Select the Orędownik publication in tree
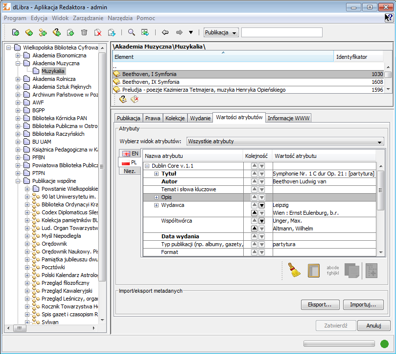Screen dimensions: 396x354 (54, 244)
